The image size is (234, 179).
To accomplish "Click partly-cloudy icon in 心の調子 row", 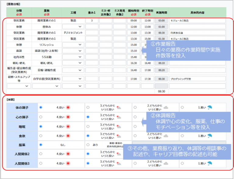I will click(119, 117).
